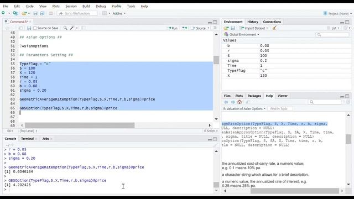Click the Find in Topic field

coord(280,109)
